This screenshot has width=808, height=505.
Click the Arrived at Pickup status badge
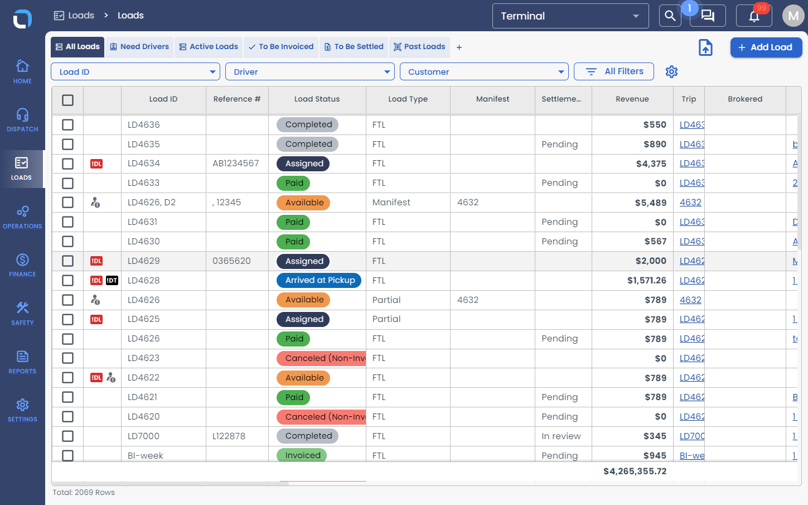coord(319,280)
